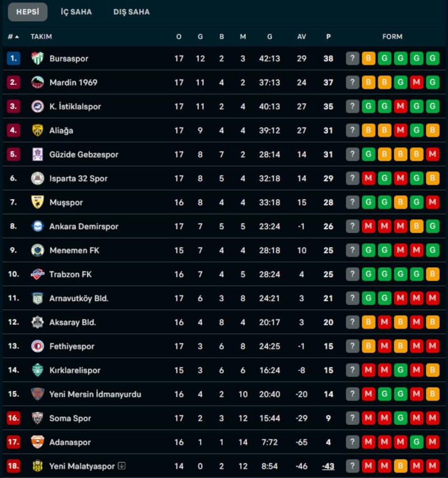This screenshot has height=478, width=448.
Task: Click the Fethiyespor team logo
Action: click(x=38, y=346)
